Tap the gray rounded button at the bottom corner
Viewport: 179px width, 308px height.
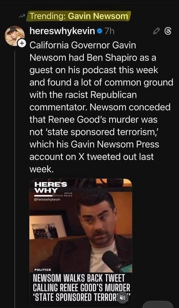(x=158, y=304)
